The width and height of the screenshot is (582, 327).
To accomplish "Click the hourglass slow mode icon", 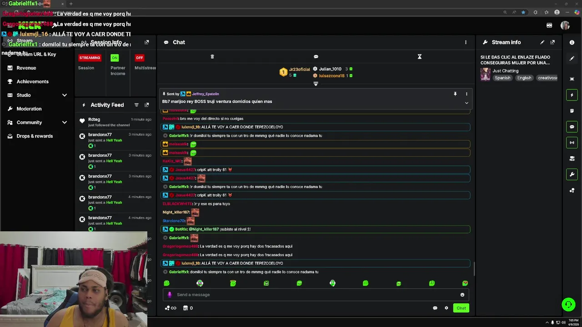I will click(420, 57).
